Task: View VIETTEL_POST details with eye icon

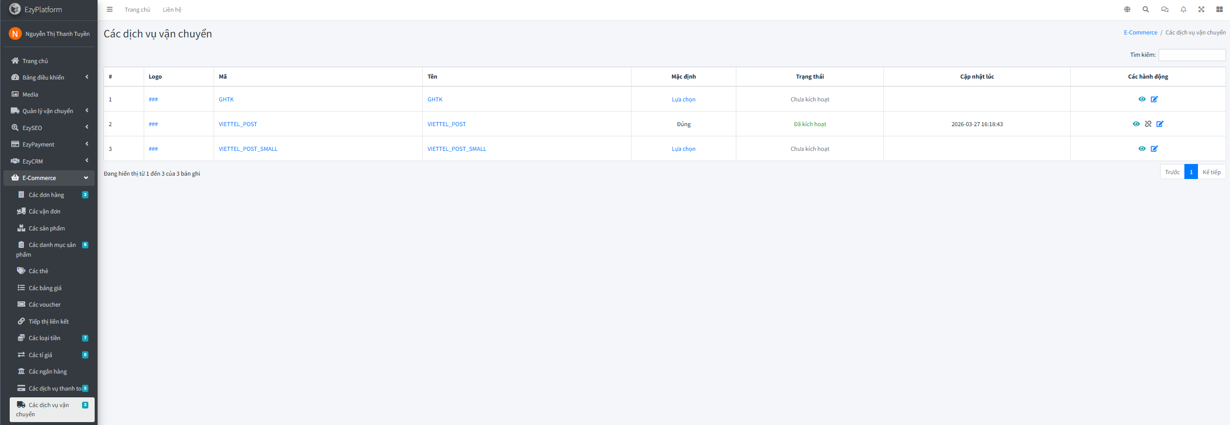Action: pos(1136,124)
